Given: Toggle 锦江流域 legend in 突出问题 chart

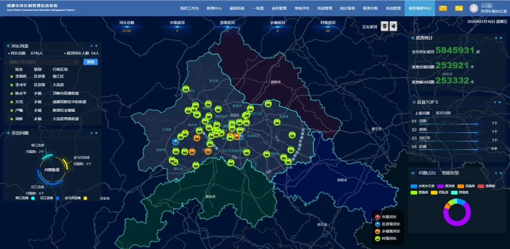Looking at the screenshot, I should point(33,198).
